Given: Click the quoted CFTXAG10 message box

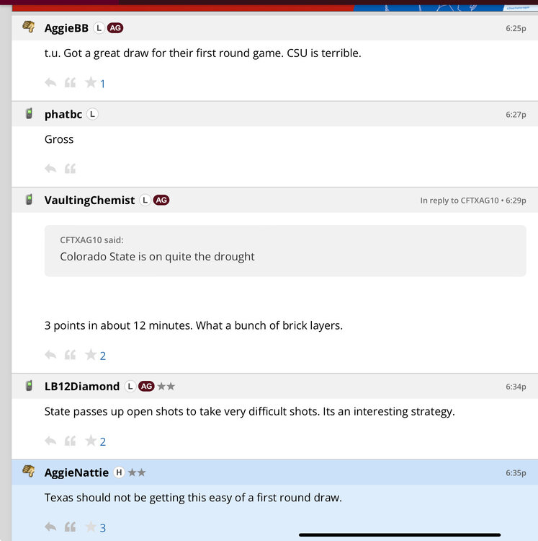Looking at the screenshot, I should click(284, 250).
